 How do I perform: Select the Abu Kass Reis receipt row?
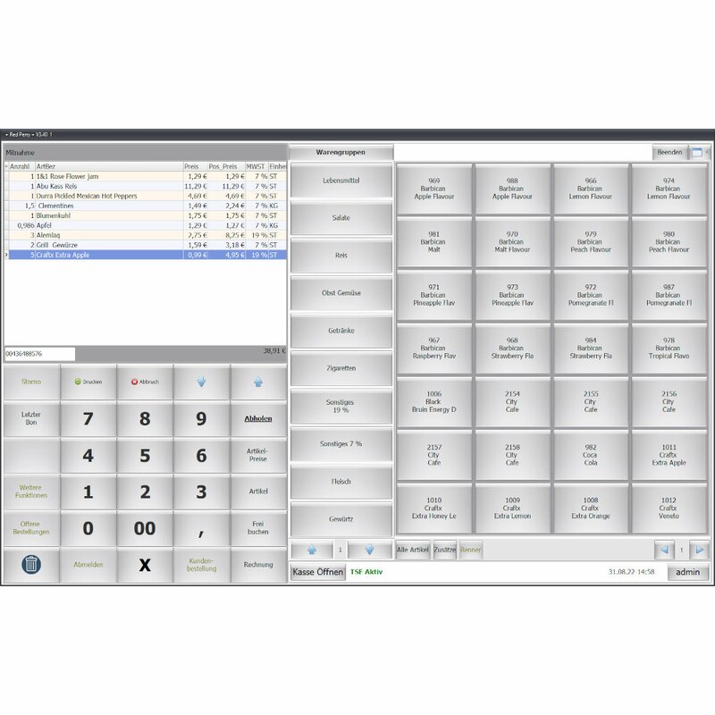[146, 186]
